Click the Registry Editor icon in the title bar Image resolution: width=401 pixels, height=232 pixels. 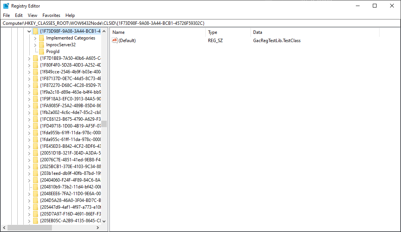coord(6,6)
